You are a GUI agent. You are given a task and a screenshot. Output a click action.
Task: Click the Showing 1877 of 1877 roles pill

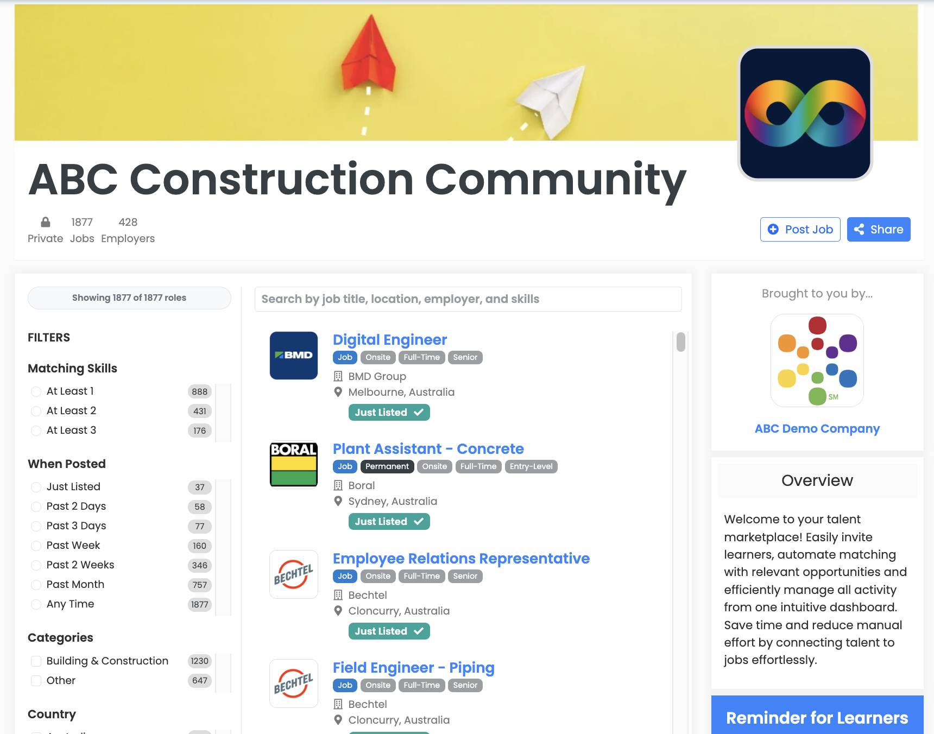129,298
